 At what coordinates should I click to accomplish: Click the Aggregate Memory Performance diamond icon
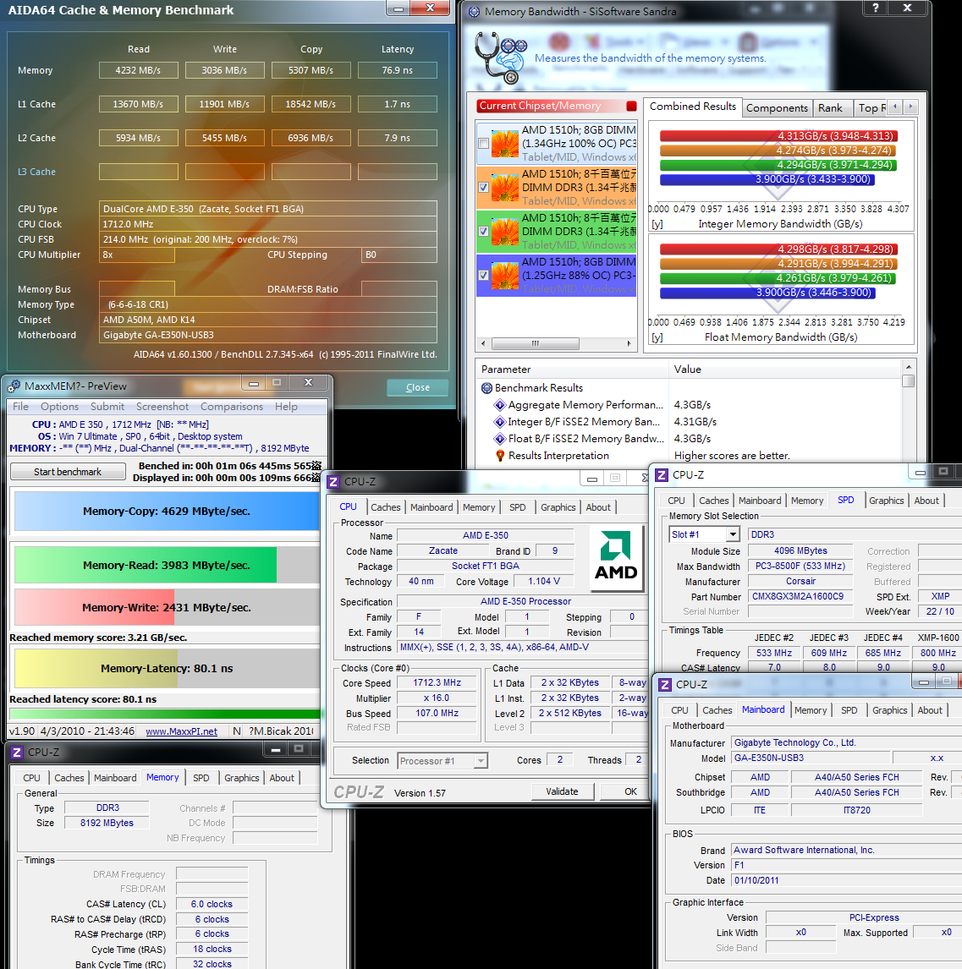pos(500,405)
